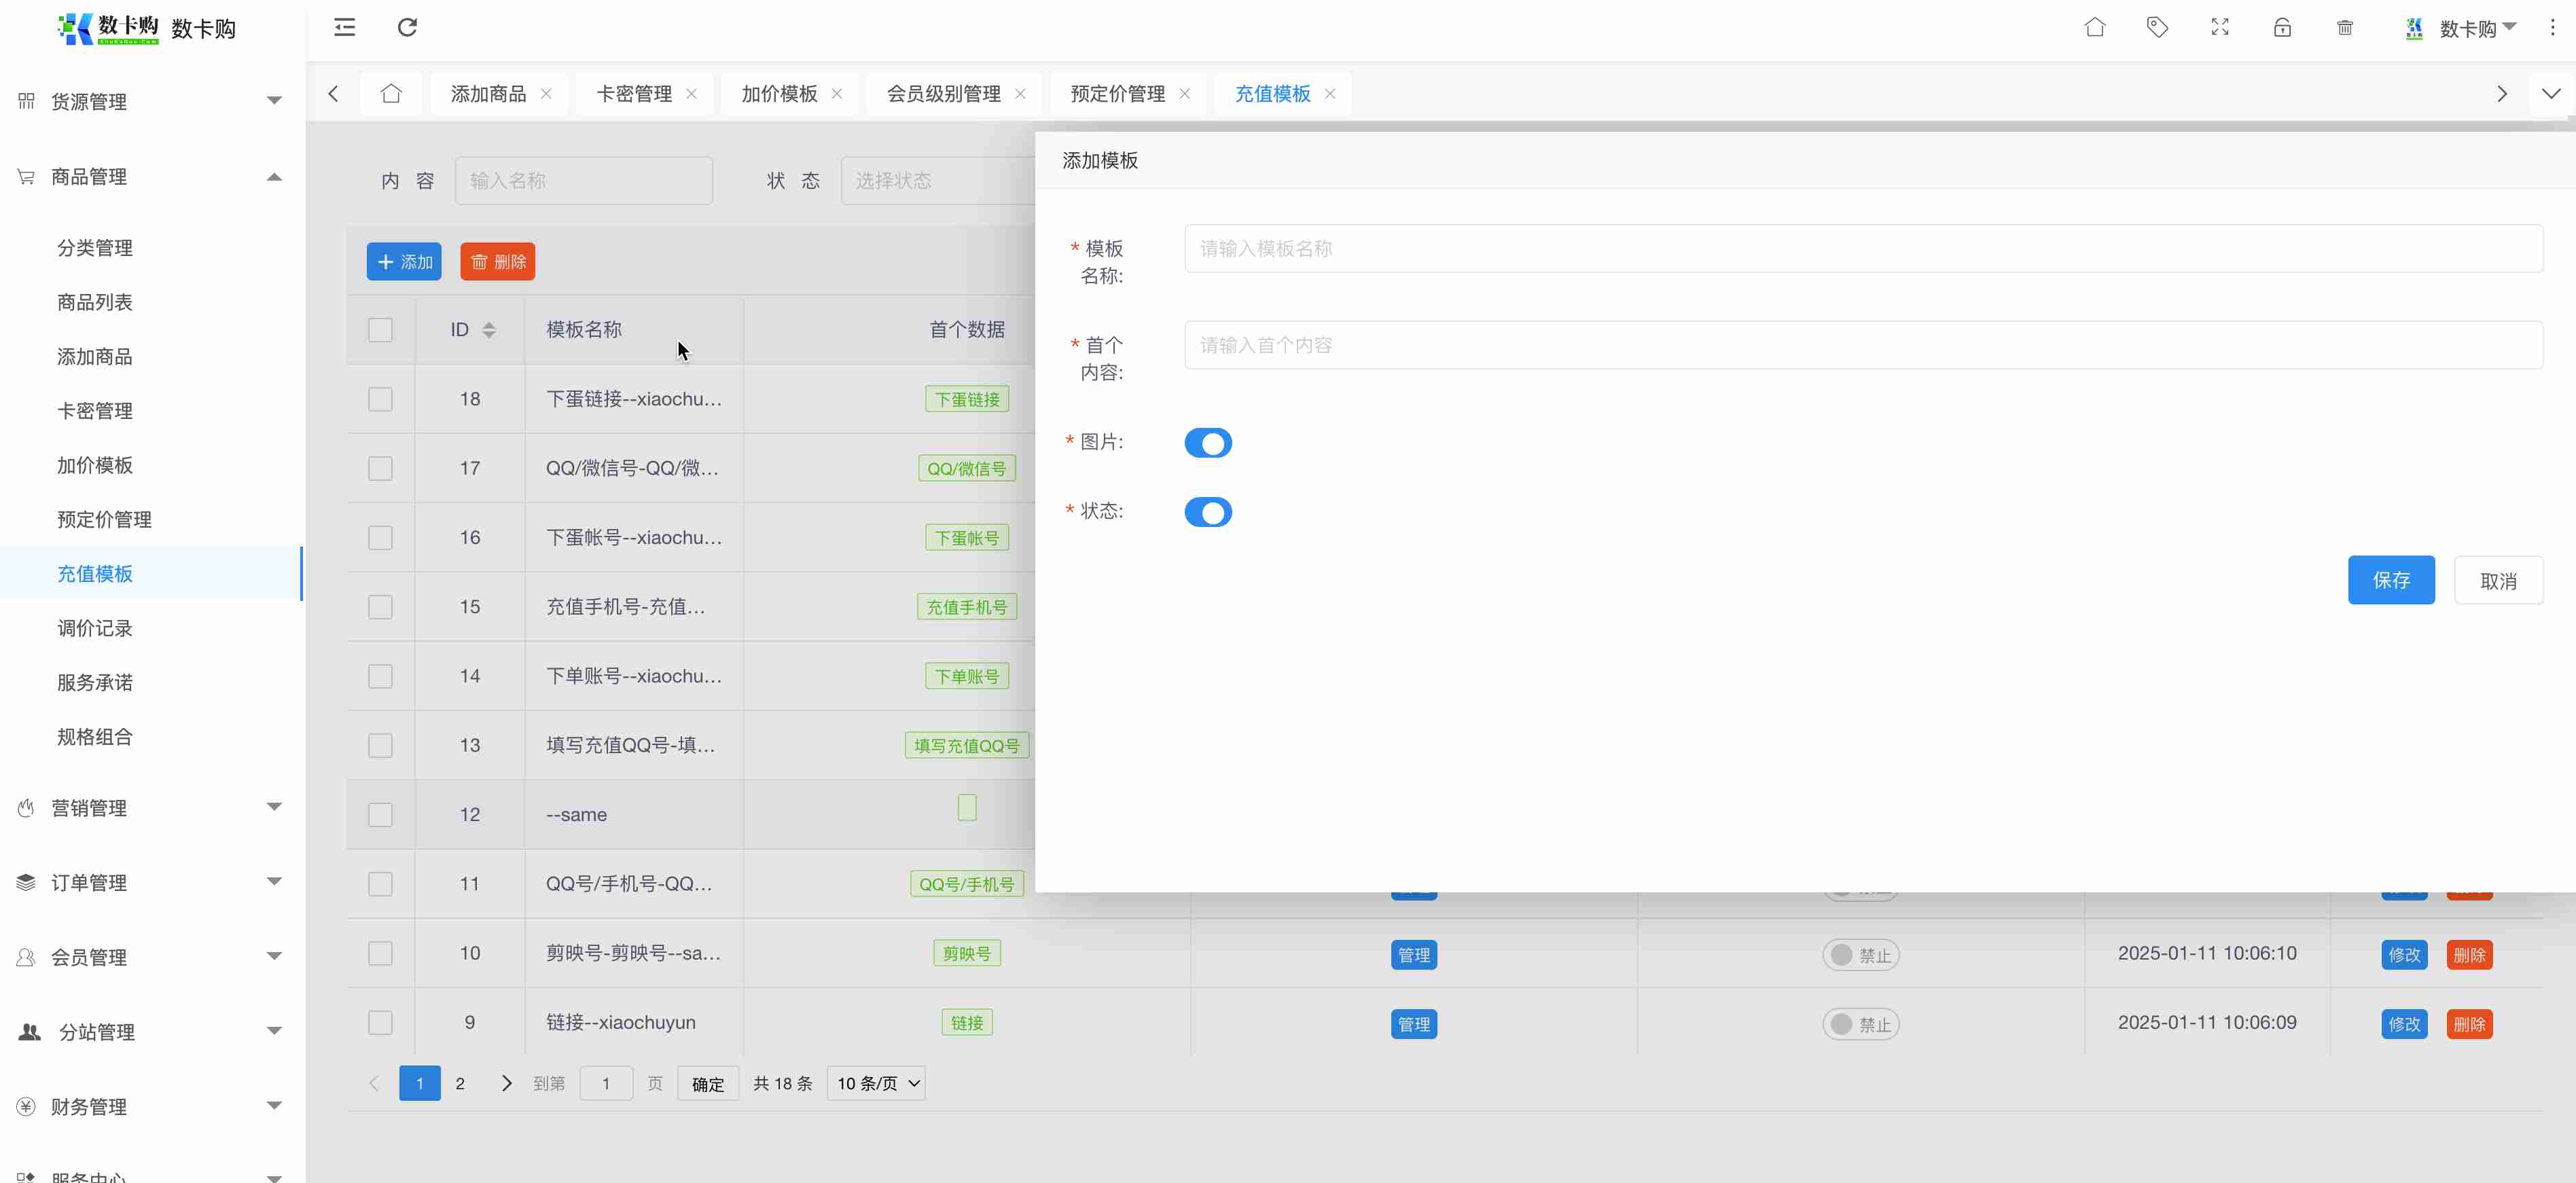Click the trash clear-cache icon in header
The width and height of the screenshot is (2576, 1183).
click(x=2344, y=27)
